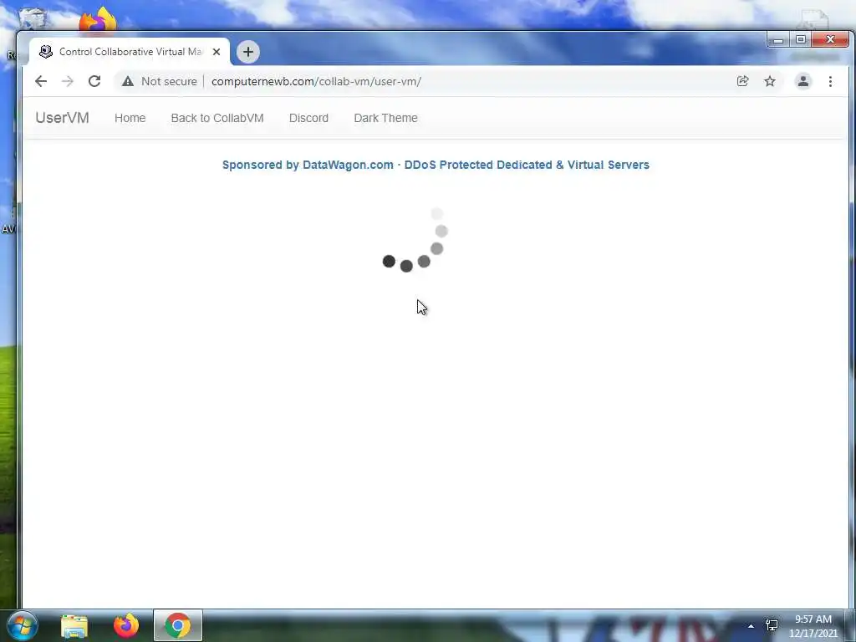Close the Chrome window
Image resolution: width=856 pixels, height=642 pixels.
(x=830, y=40)
